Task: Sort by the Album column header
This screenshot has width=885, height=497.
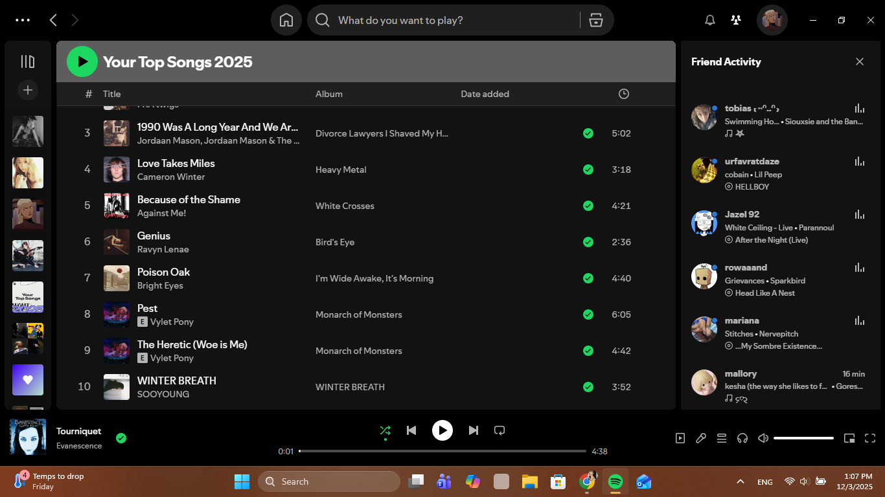Action: coord(329,94)
